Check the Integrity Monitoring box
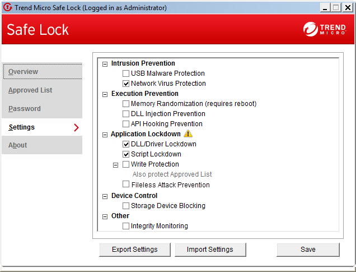This screenshot has width=356, height=272. (x=126, y=226)
